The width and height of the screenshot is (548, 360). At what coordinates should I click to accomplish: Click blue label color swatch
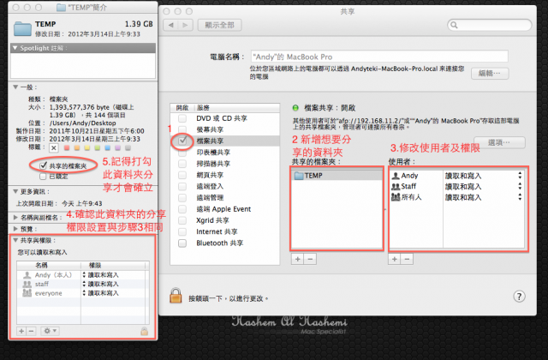click(108, 147)
